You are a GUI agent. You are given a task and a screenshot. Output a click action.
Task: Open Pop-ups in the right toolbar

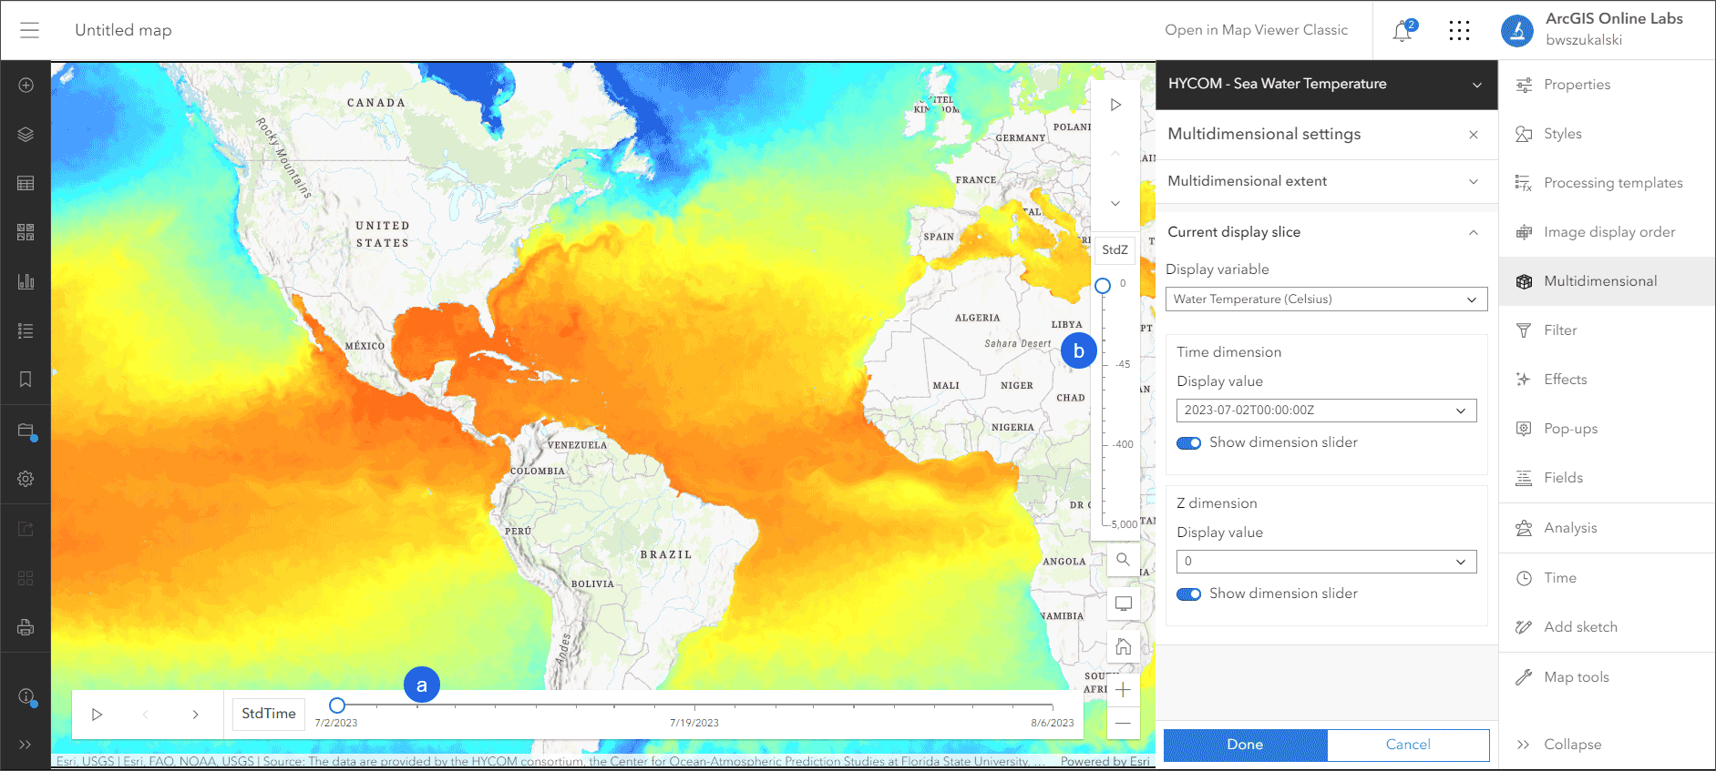(1608, 429)
